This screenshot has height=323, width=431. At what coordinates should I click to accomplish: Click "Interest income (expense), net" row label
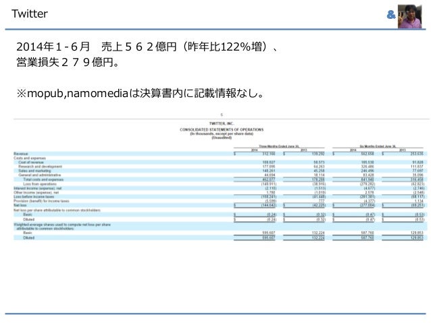(x=38, y=188)
